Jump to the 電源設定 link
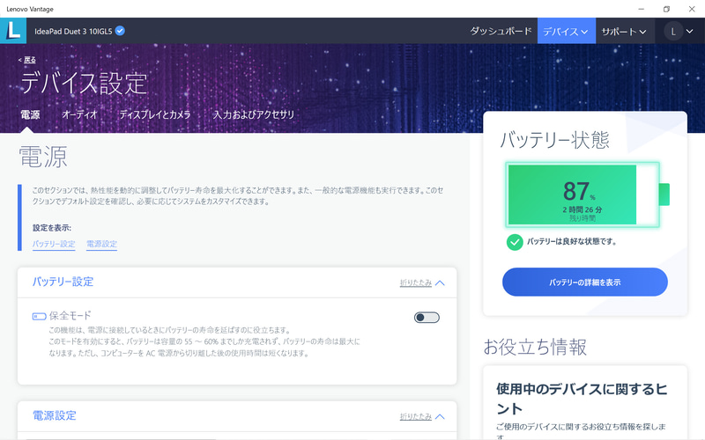 coord(101,244)
